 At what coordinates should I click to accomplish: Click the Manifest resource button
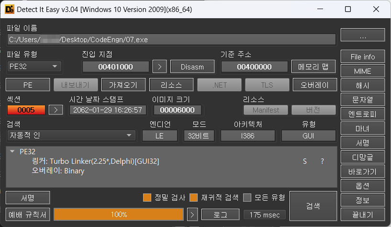(x=266, y=110)
